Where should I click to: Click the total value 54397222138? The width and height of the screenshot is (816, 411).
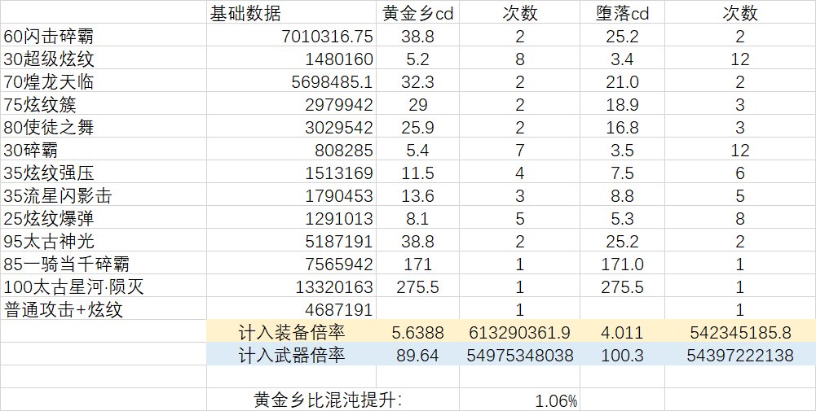(740, 355)
